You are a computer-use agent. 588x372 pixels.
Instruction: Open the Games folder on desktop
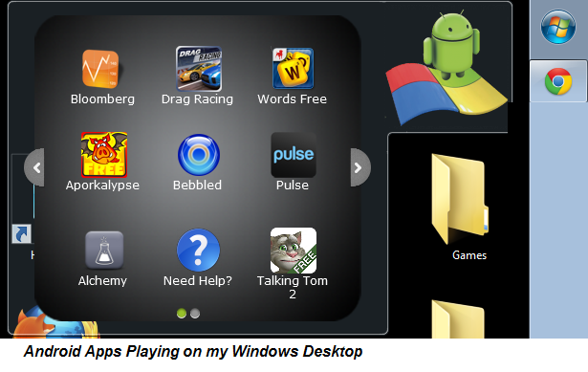460,199
